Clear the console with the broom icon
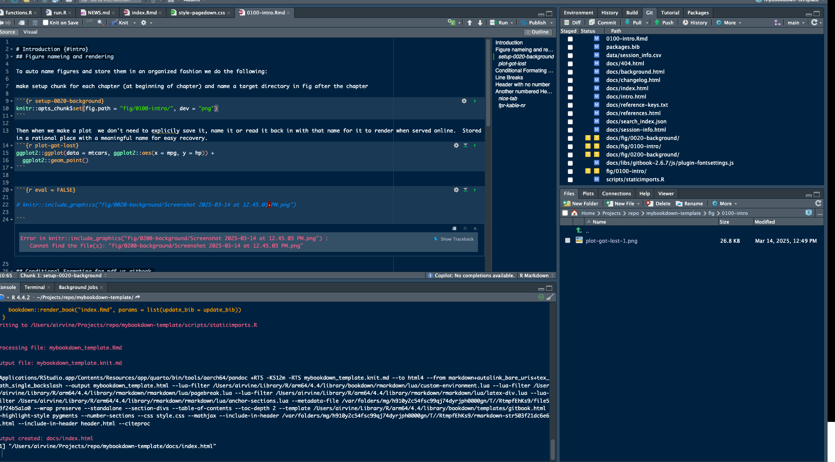Viewport: 835px width, 462px height. [550, 297]
